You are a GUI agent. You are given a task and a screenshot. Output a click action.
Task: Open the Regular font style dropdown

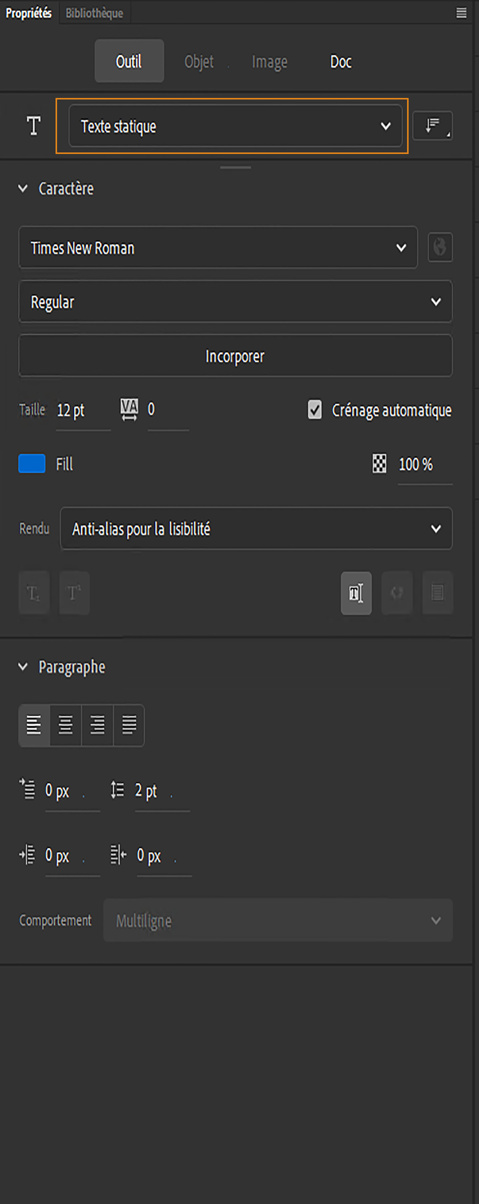235,301
